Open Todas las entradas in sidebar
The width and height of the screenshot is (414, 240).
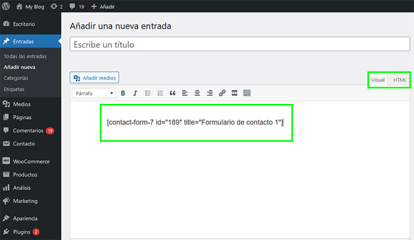pos(25,56)
